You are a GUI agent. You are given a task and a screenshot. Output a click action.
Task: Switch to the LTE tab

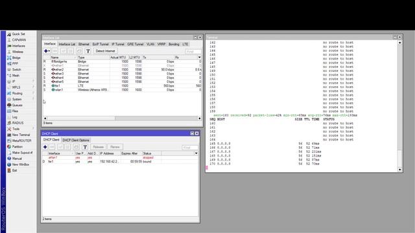point(185,44)
